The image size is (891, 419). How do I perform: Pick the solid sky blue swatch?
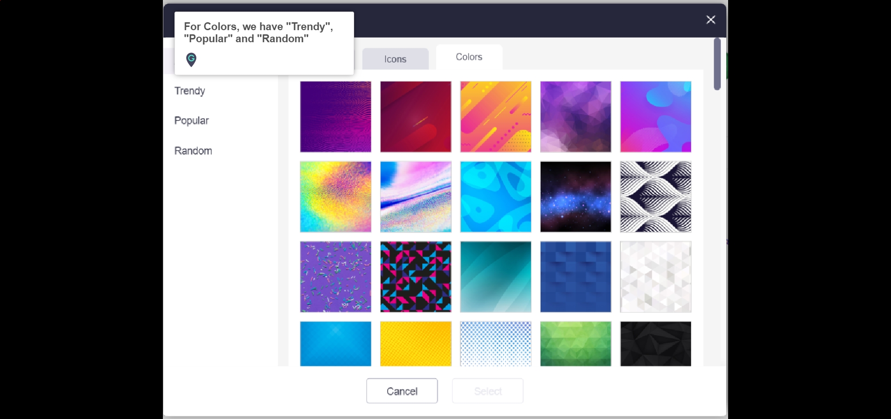(x=336, y=344)
